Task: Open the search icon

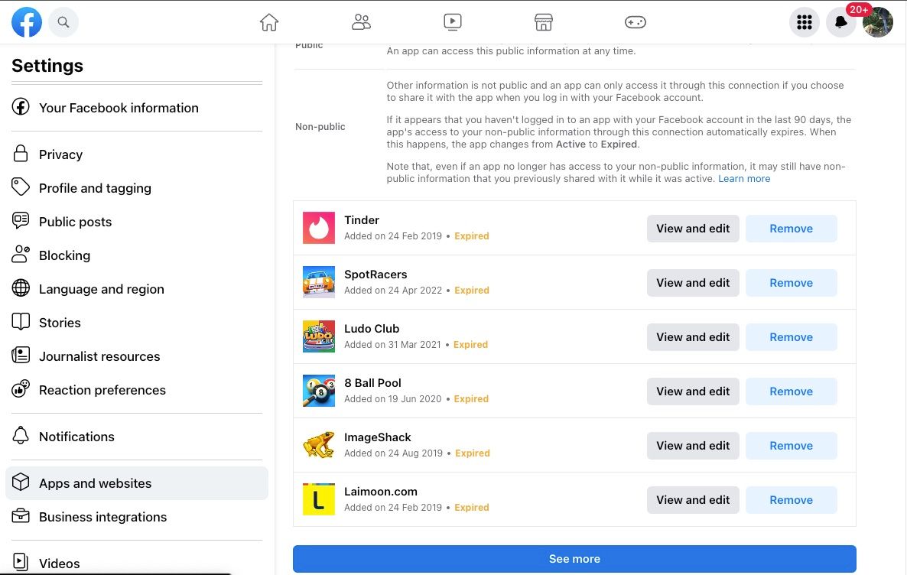Action: pos(63,21)
